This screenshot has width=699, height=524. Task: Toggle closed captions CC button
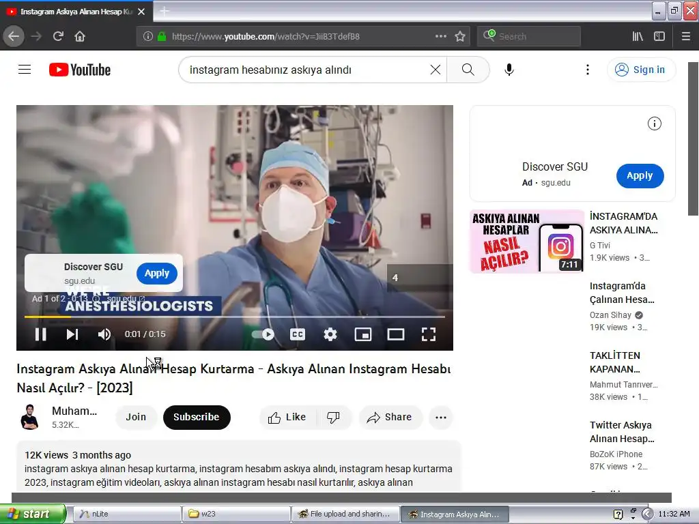click(x=298, y=334)
